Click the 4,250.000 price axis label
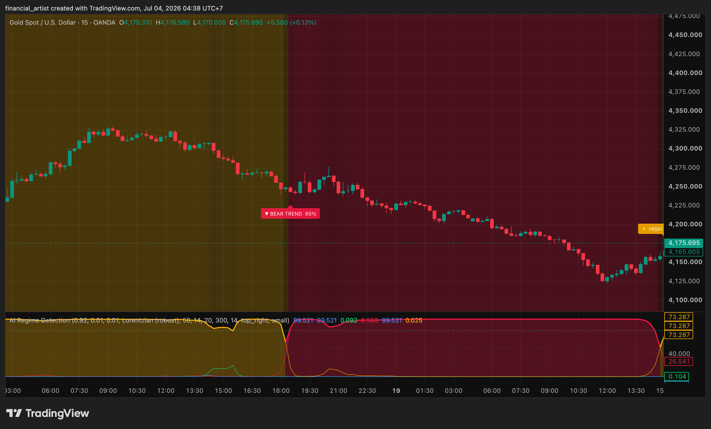This screenshot has width=711, height=429. click(x=685, y=186)
